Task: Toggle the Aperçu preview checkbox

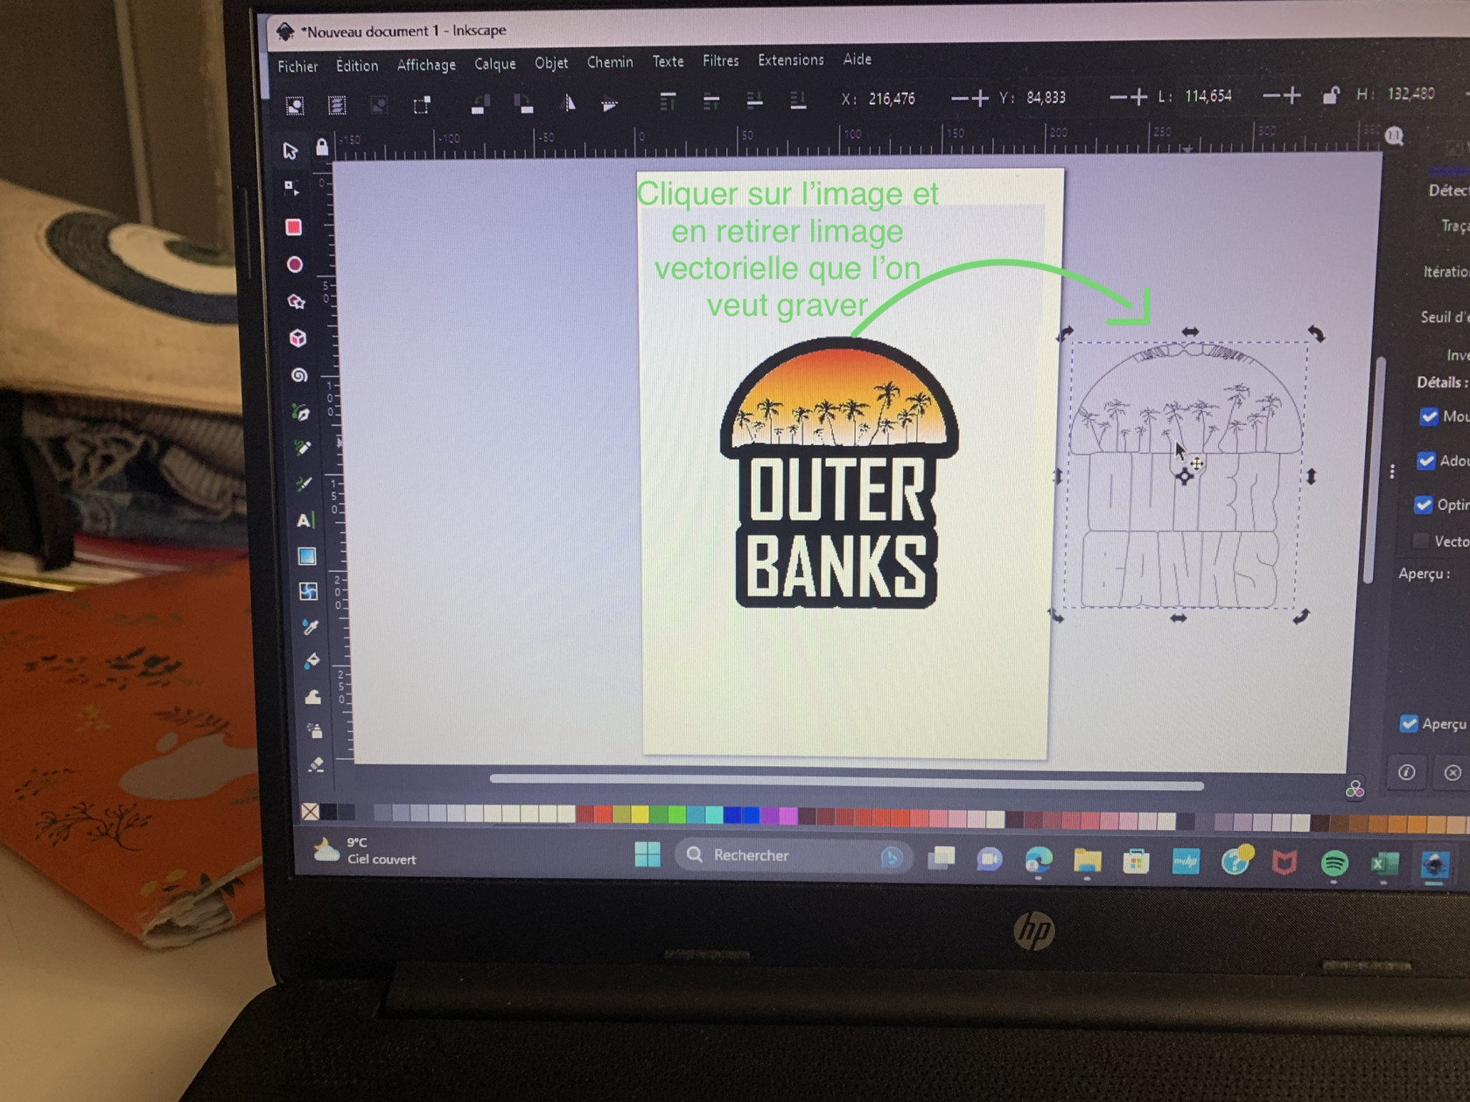Action: [x=1409, y=723]
